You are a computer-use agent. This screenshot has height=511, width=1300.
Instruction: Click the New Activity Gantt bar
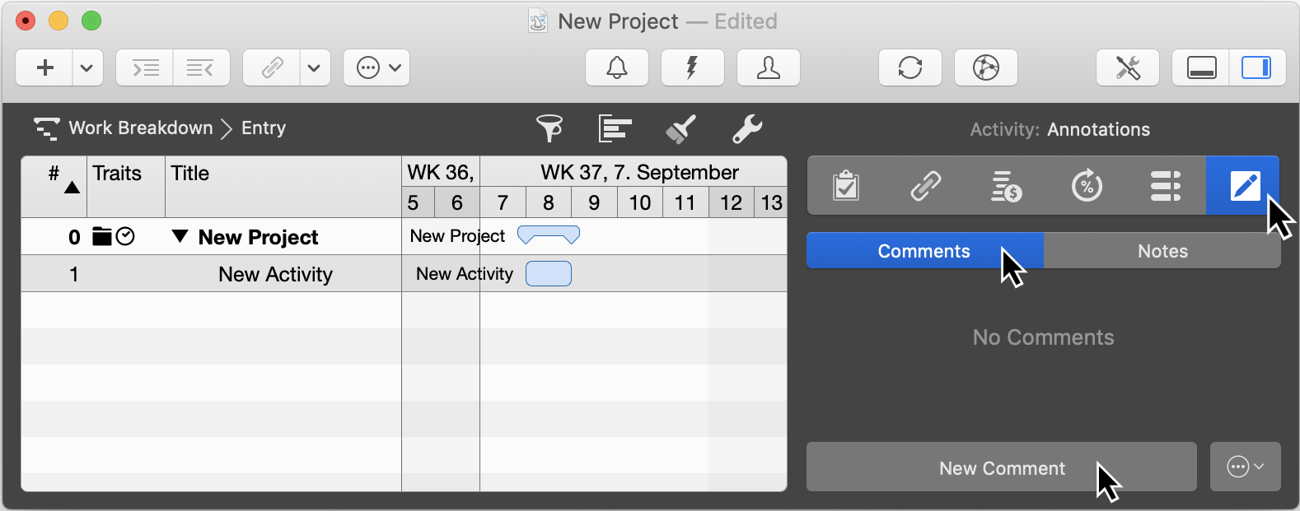coord(548,274)
